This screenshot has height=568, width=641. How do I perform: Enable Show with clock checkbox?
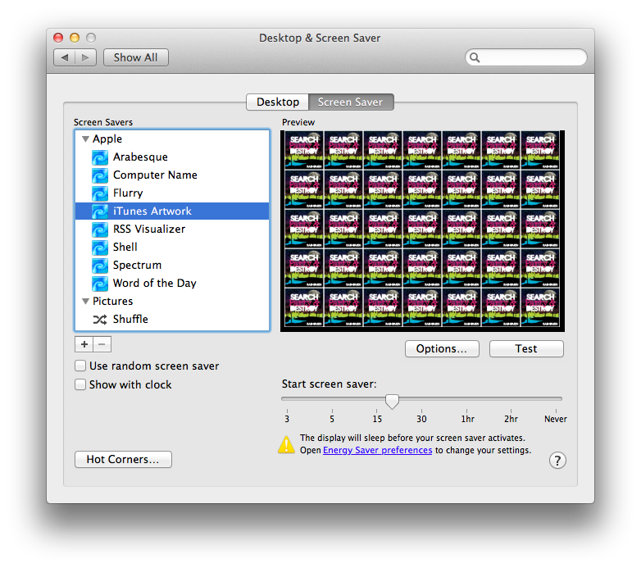(80, 384)
